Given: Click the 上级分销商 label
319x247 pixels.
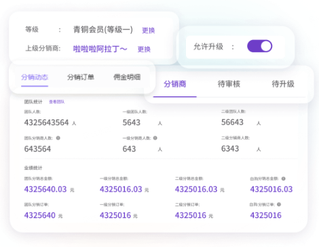Looking at the screenshot, I should [43, 48].
